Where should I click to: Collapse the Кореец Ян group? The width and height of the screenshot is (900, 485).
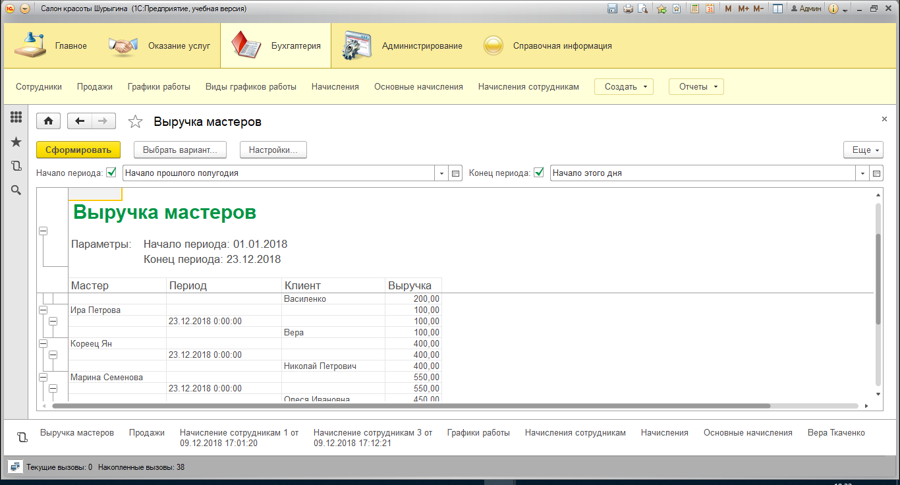(x=43, y=343)
